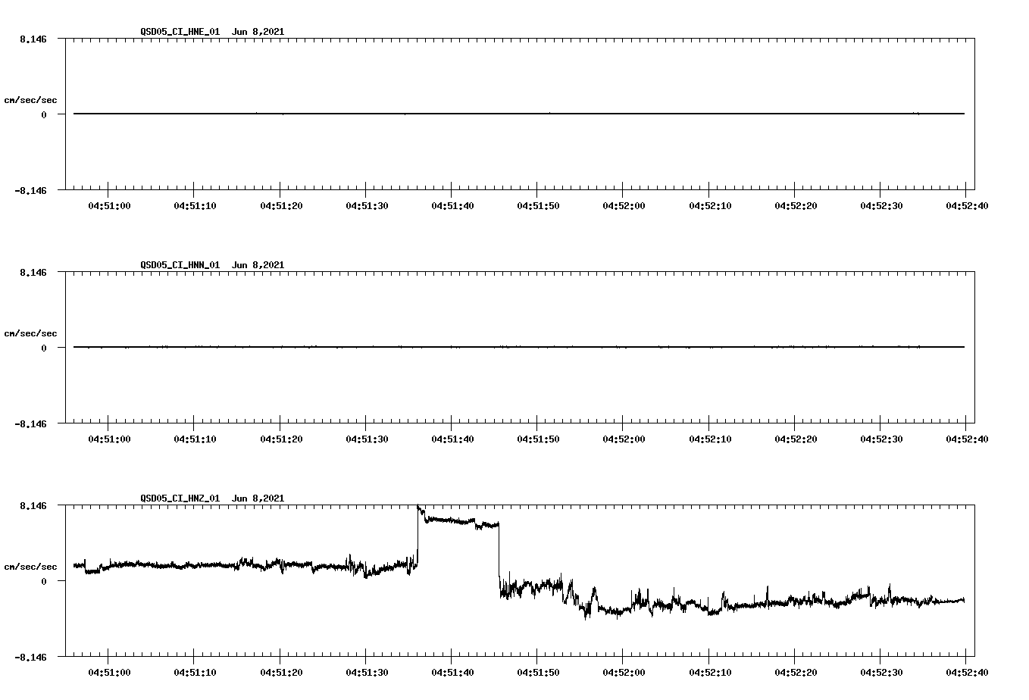Click 04:51:20 time label under HNZ plot
The height and width of the screenshot is (700, 1029).
(281, 672)
